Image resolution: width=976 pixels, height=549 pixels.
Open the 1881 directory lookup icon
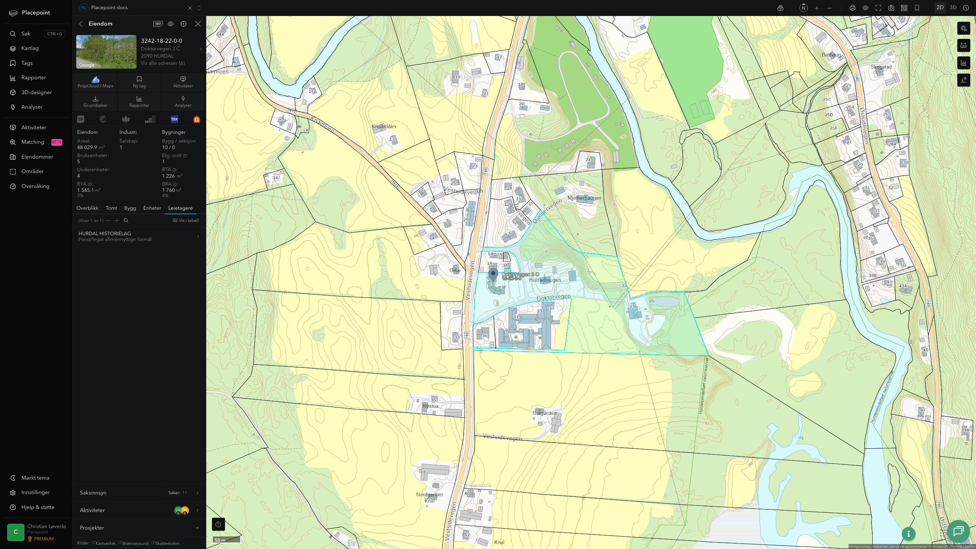[x=158, y=24]
